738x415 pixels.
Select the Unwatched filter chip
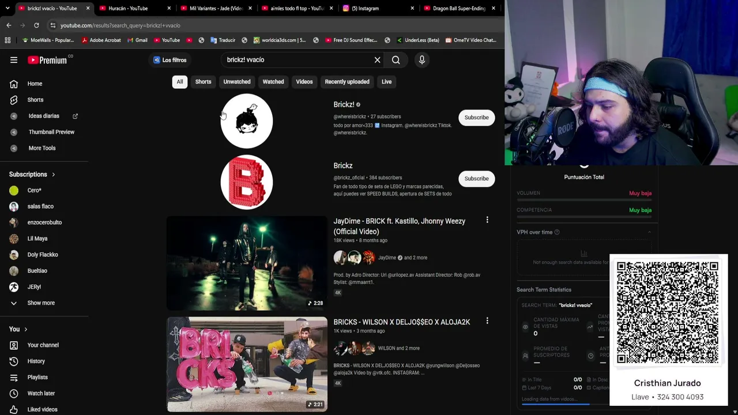click(x=237, y=82)
